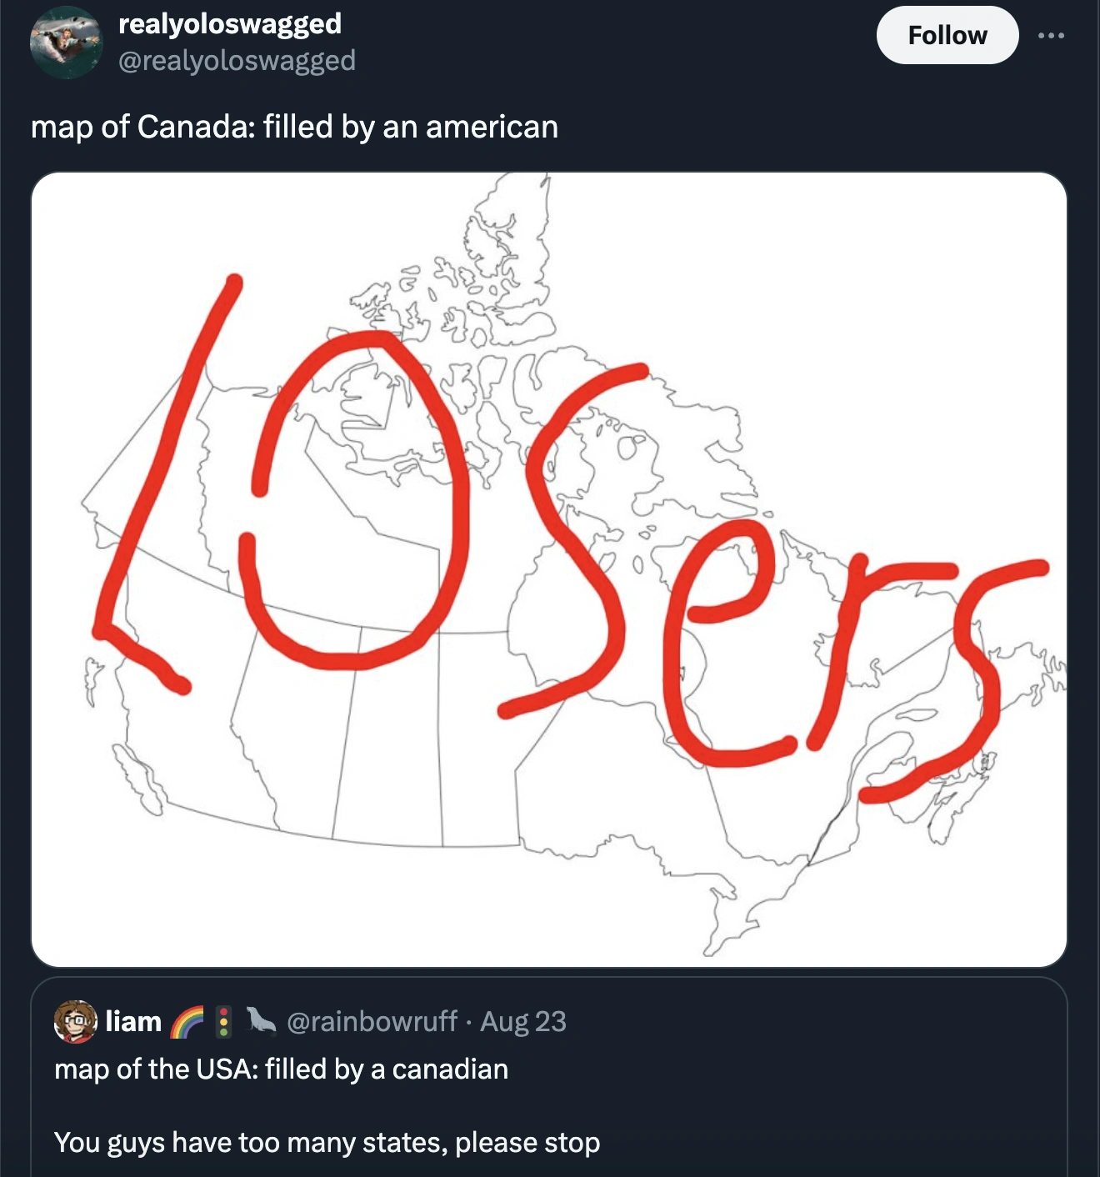
Task: Open the Aug 23 timestamp link
Action: pyautogui.click(x=523, y=1021)
